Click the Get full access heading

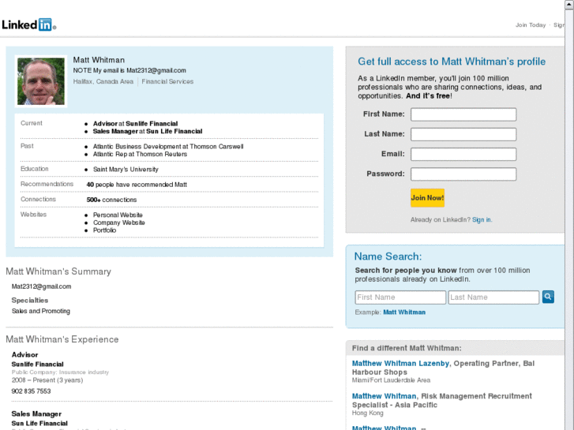tap(452, 62)
